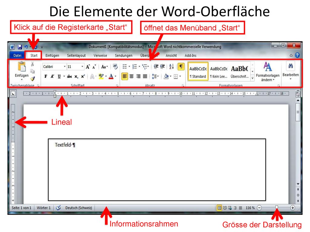Click the view ruler icon above scrollbar
This screenshot has height=232, width=310.
click(x=298, y=94)
